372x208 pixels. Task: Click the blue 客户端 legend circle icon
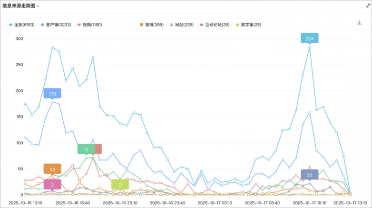click(43, 24)
